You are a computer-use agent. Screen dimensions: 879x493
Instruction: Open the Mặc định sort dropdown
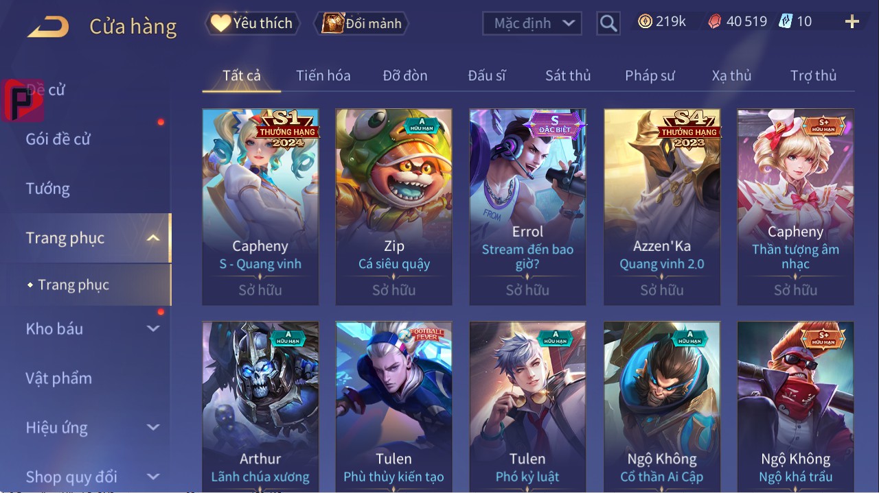tap(532, 23)
